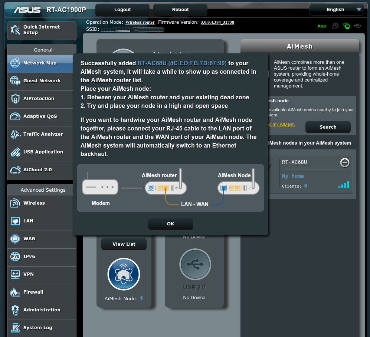Open the English language dropdown

point(337,10)
